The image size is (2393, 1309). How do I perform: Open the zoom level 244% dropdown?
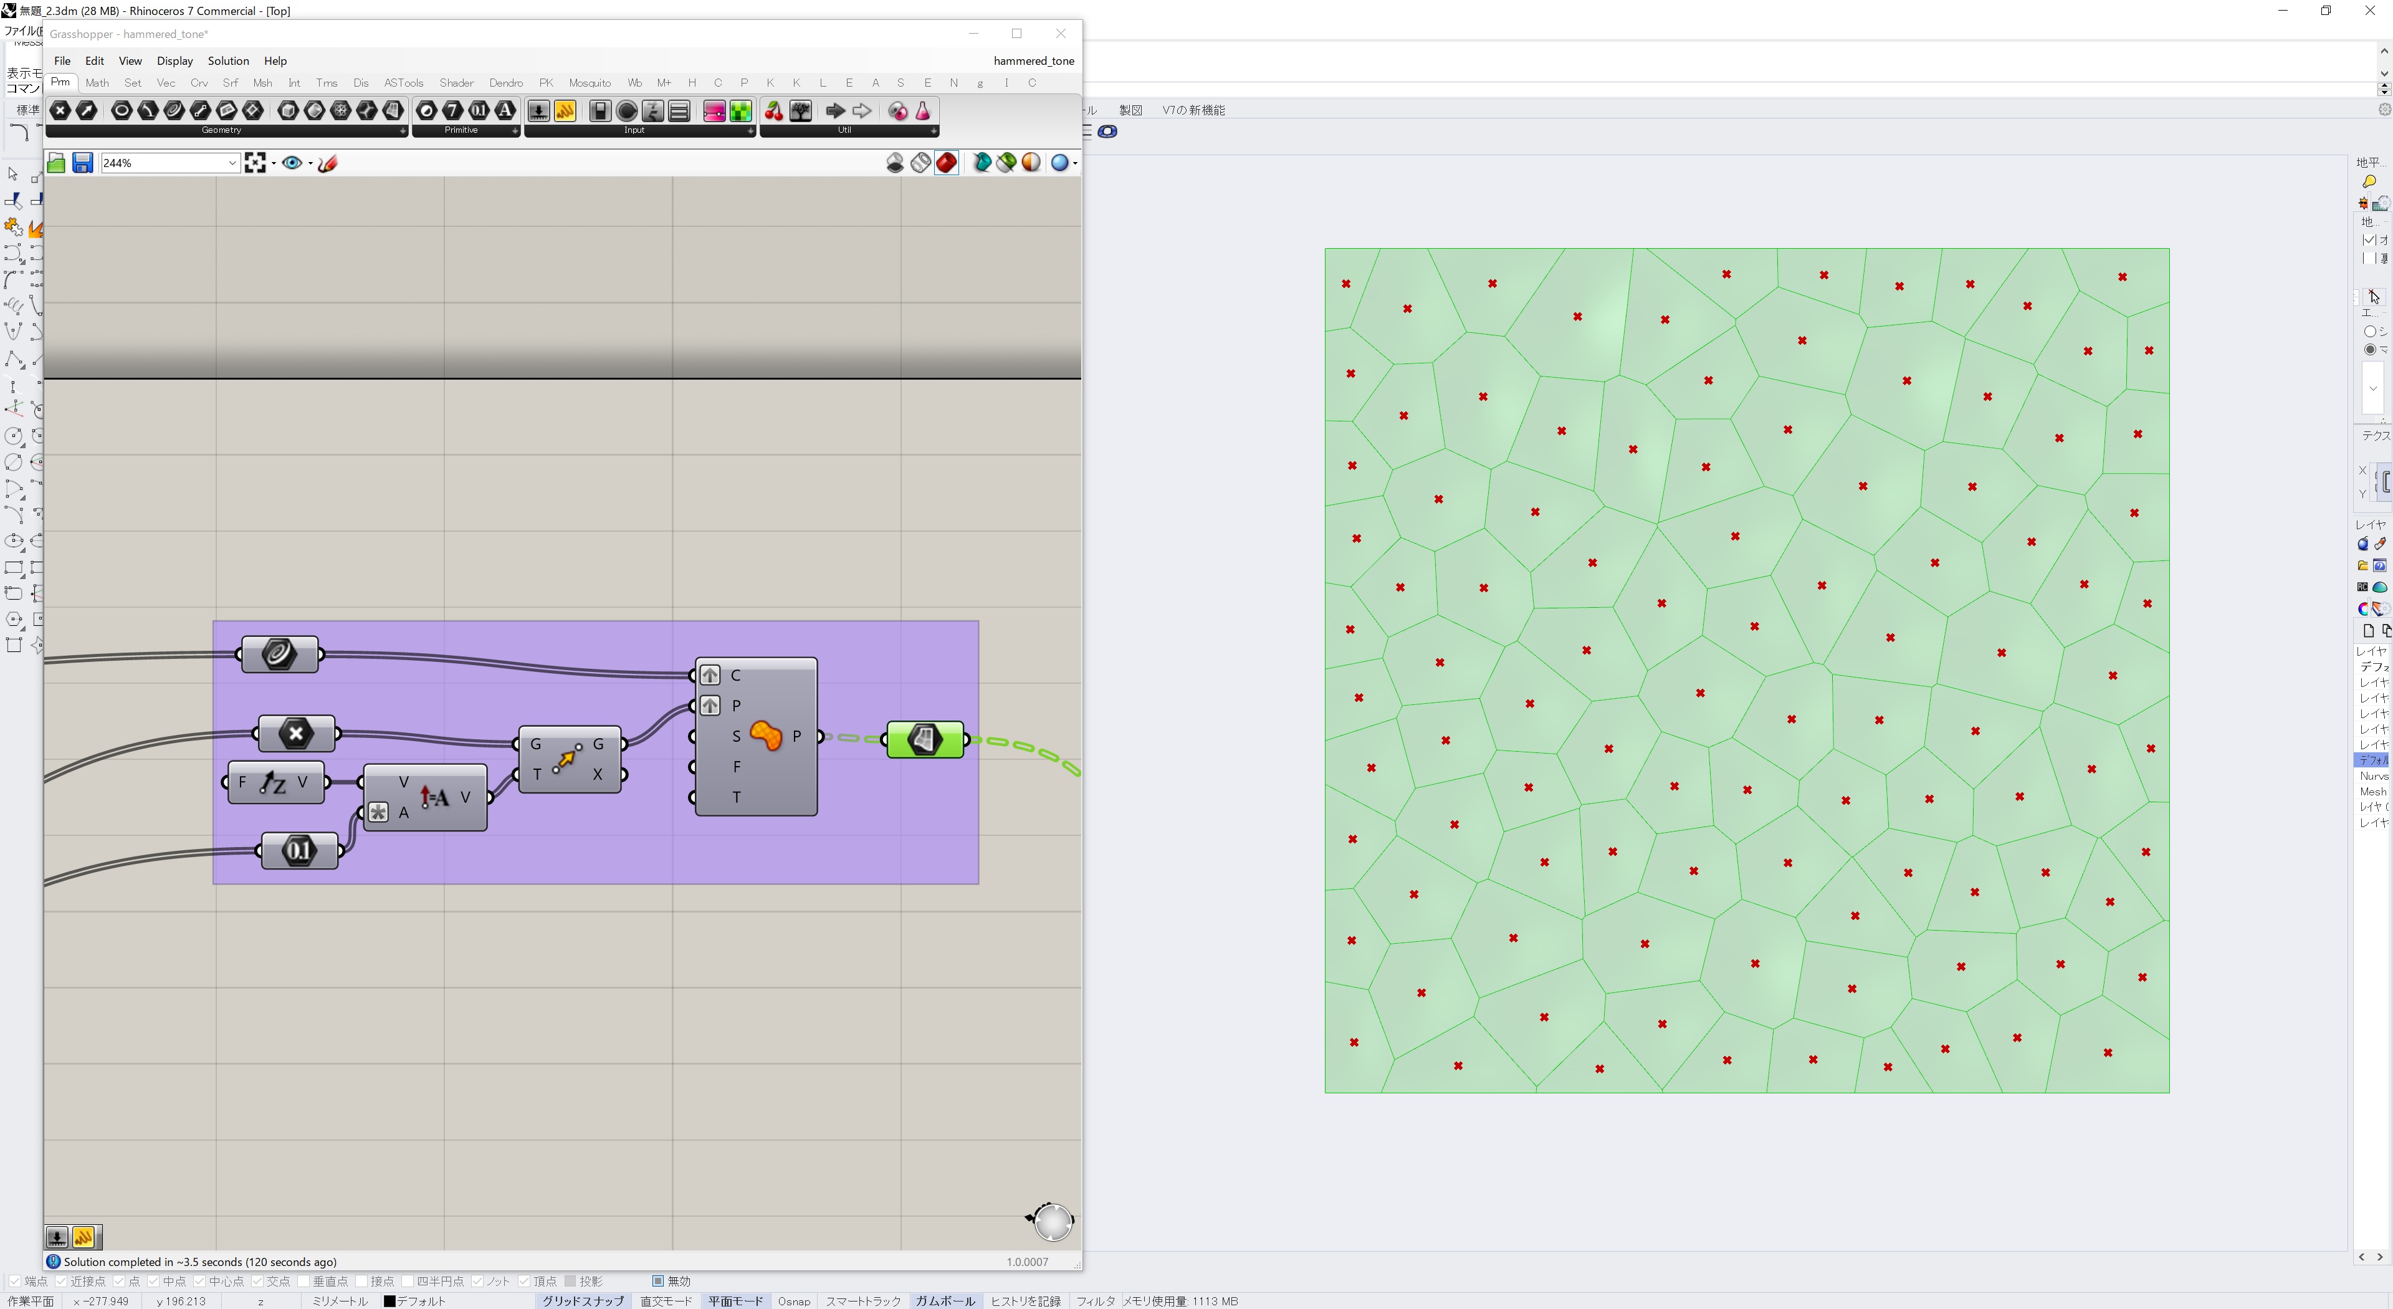pyautogui.click(x=232, y=163)
